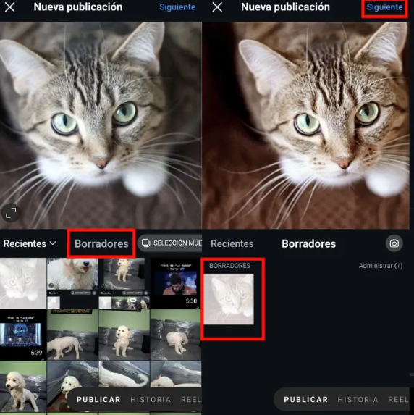Tap Siguiente on the right screen
414x415 pixels.
coord(384,7)
